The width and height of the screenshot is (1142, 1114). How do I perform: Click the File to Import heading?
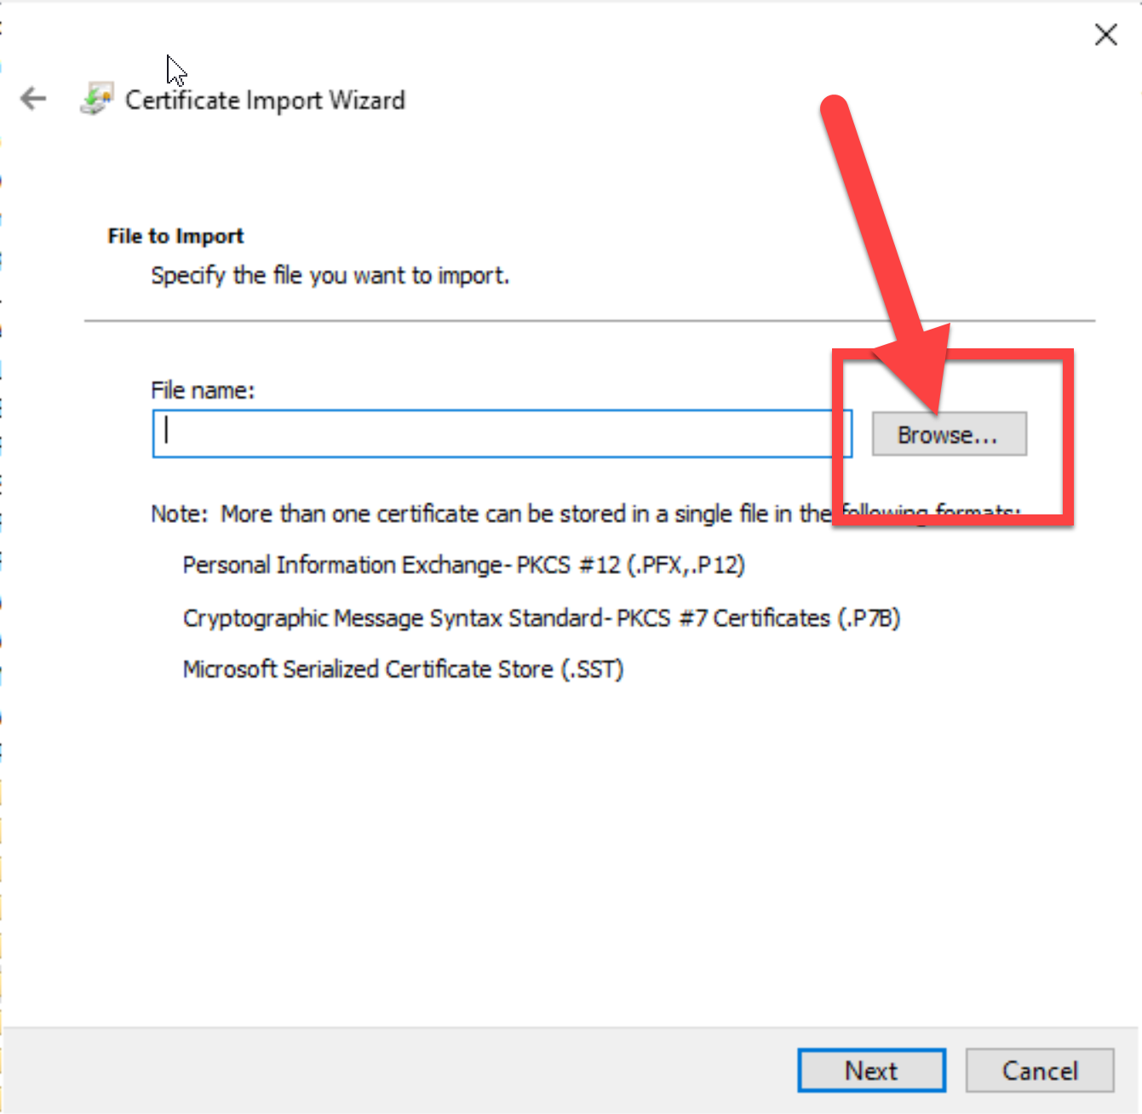175,236
